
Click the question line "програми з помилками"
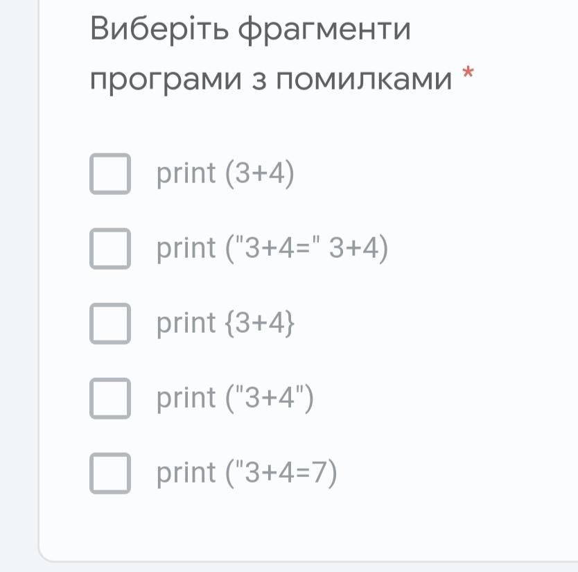point(271,80)
